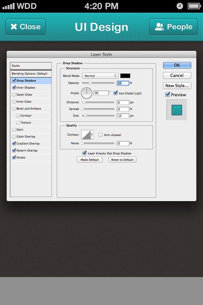Uncheck Layer Knocks Out Drop Shadow
The height and width of the screenshot is (305, 203).
85,153
